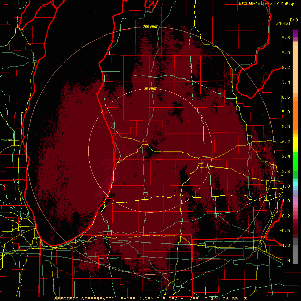Click the SPECIFIC DIFFERENTIAL PHASE (KDP) caption
Viewport: 301px width, 301px height.
(x=104, y=299)
